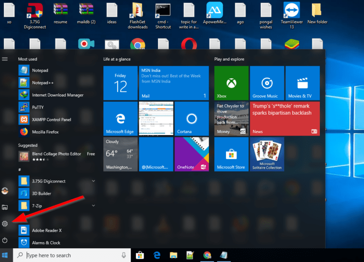This screenshot has height=262, width=364.
Task: Launch Mozilla Firefox from Start menu
Action: [x=57, y=132]
